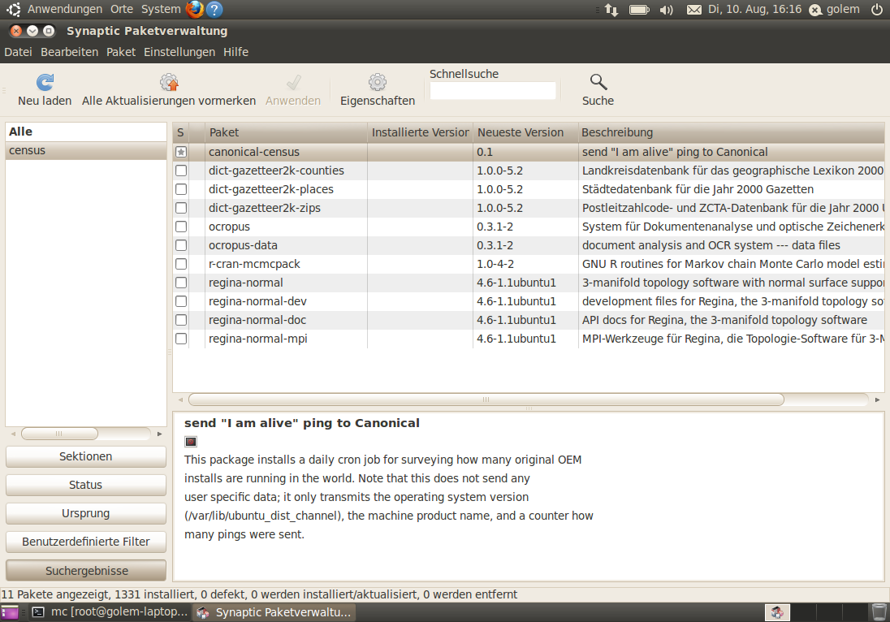Click the Ursprung filter button
The image size is (890, 622).
tap(86, 514)
